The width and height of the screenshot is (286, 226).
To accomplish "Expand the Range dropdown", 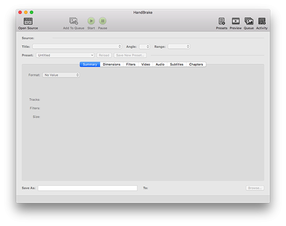I will pos(179,47).
